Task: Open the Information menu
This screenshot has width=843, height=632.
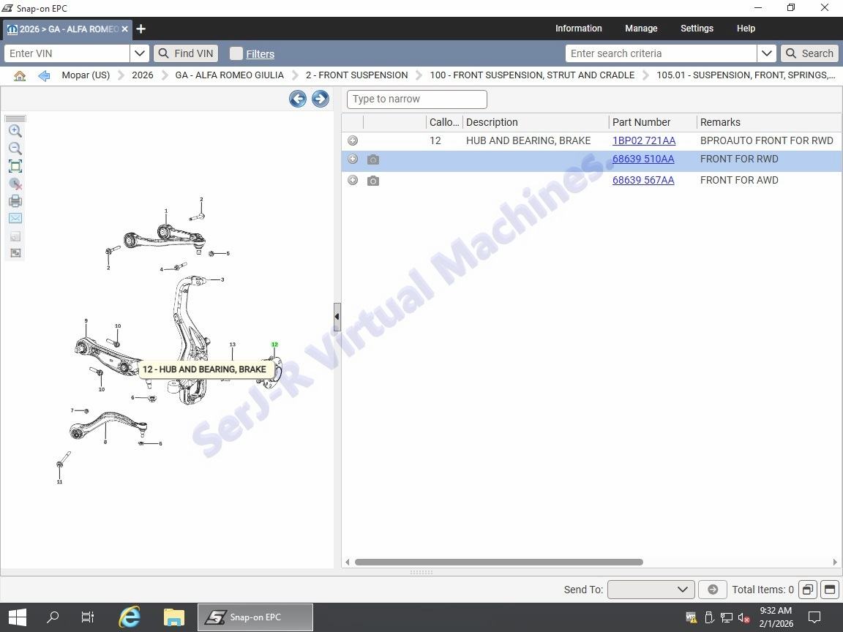Action: coord(578,29)
